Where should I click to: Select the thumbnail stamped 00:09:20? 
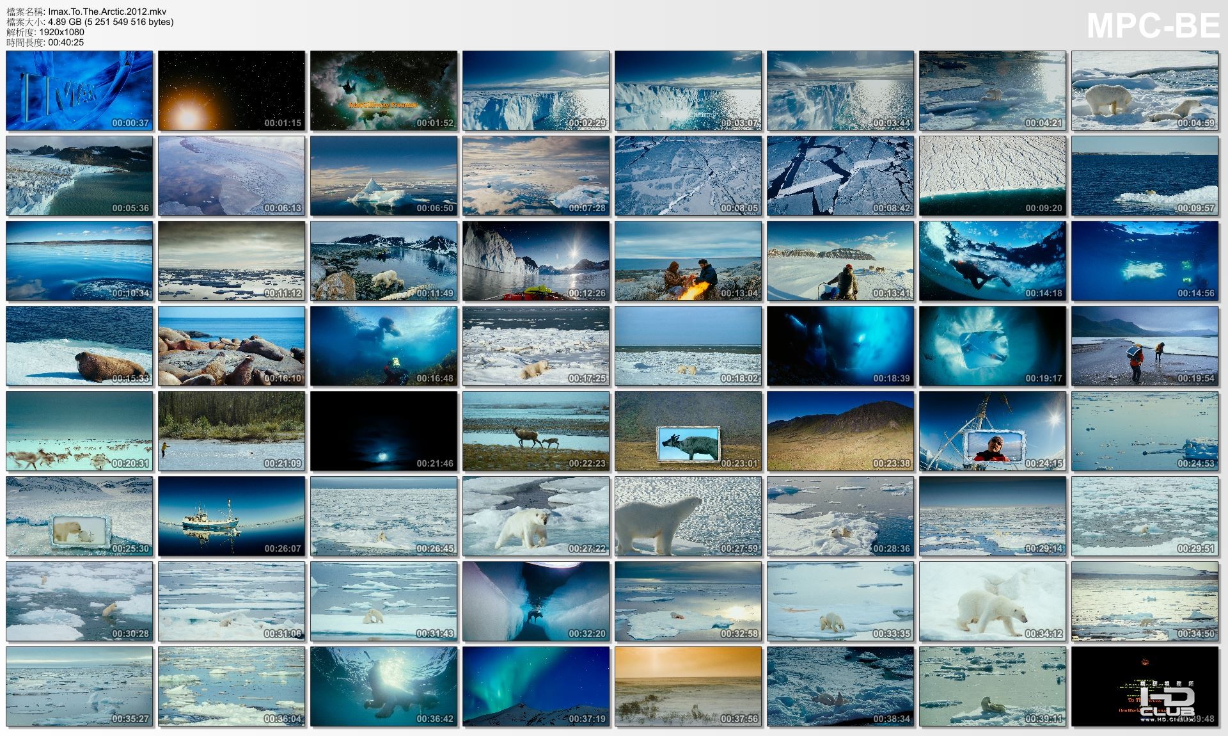(993, 176)
